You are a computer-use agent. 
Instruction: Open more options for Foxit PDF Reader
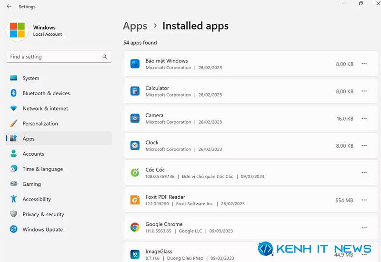[x=364, y=200]
